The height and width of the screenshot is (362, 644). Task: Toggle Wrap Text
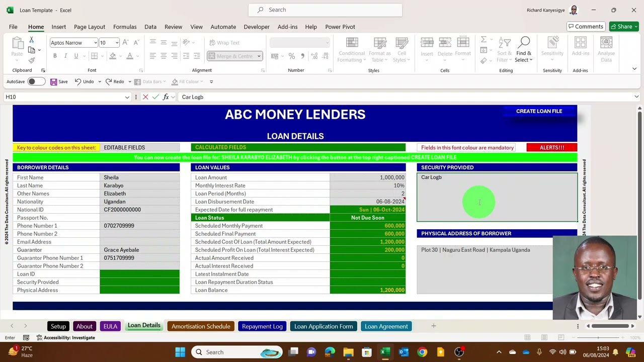click(x=224, y=43)
